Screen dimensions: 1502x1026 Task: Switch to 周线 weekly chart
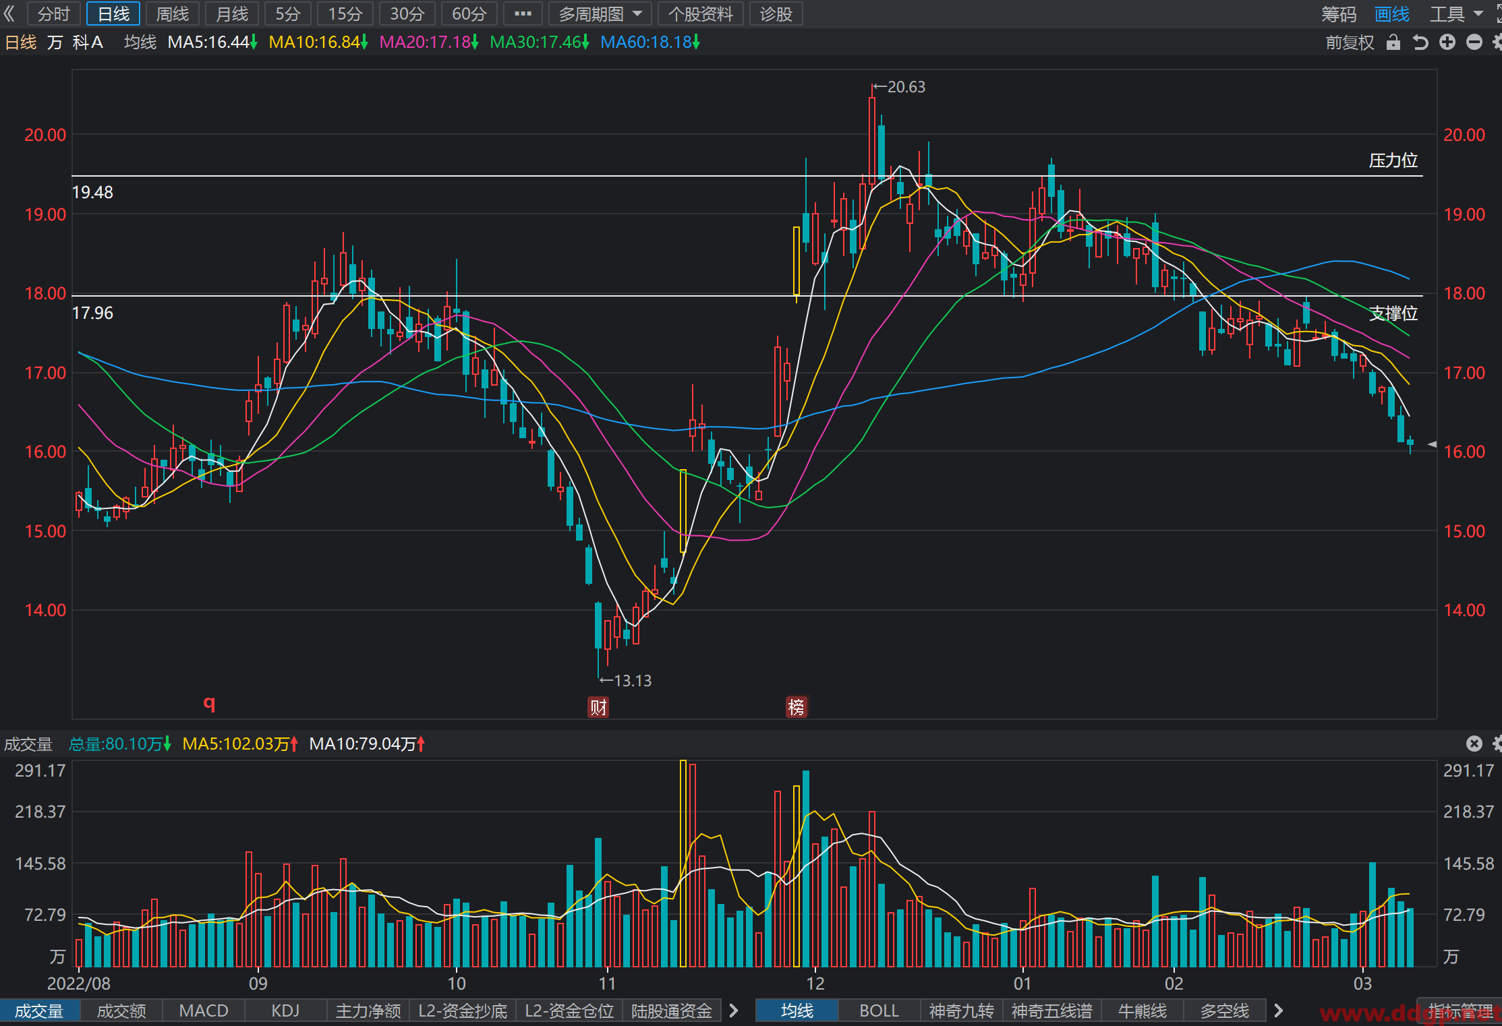pos(173,13)
